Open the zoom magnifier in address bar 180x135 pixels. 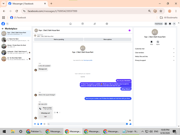(x=149, y=11)
